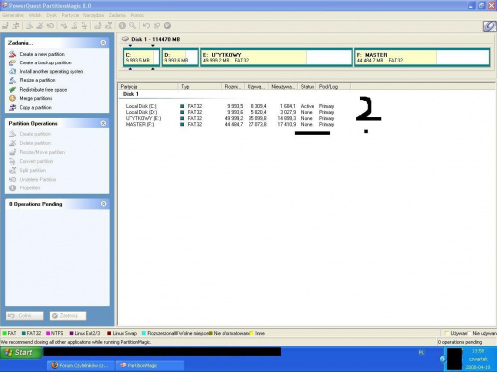Click the grayed Delete partition operation
The image size is (497, 372).
35,143
